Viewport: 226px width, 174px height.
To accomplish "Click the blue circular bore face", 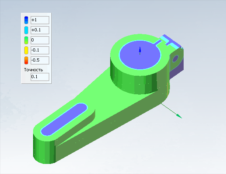I will [140, 55].
